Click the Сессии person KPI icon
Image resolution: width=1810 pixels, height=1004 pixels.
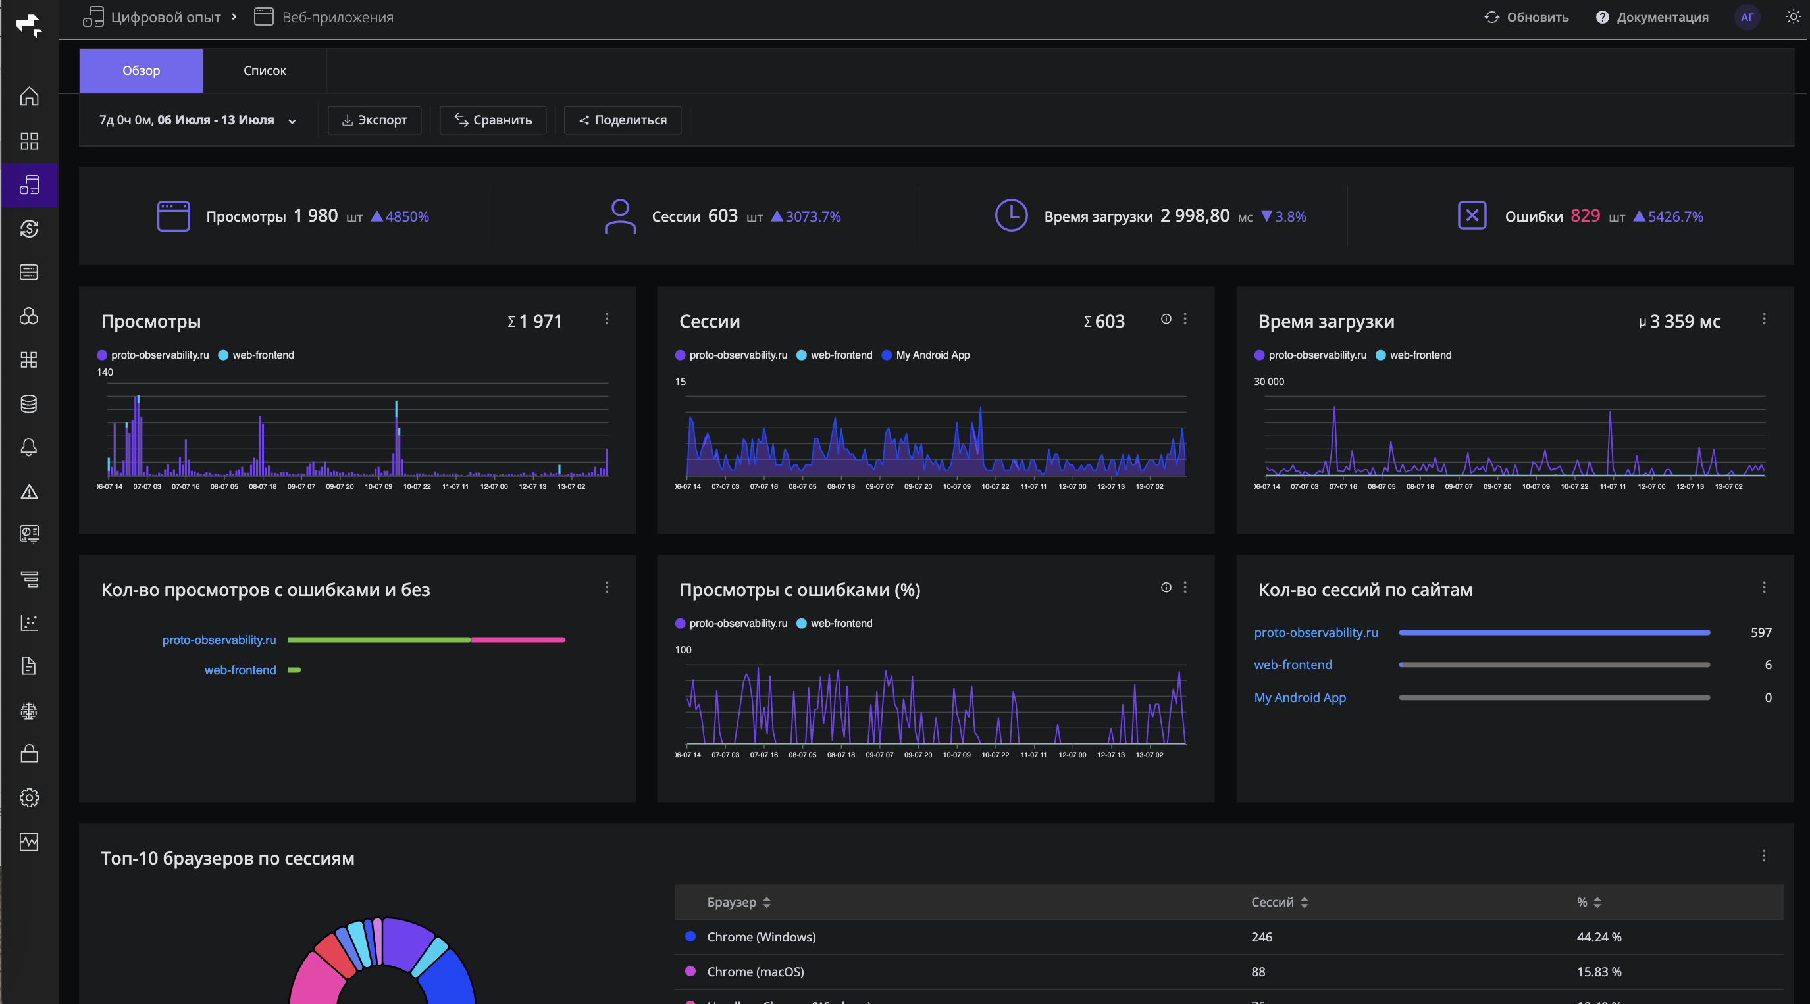tap(620, 216)
